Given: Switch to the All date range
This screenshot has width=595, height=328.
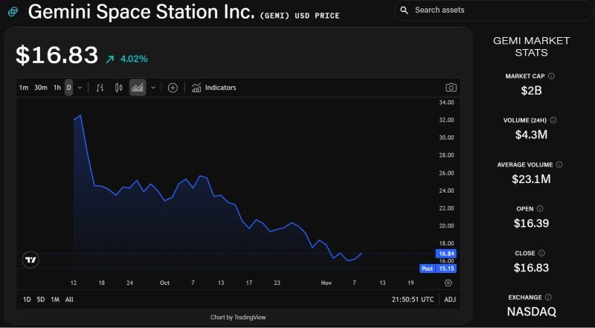Looking at the screenshot, I should 69,299.
